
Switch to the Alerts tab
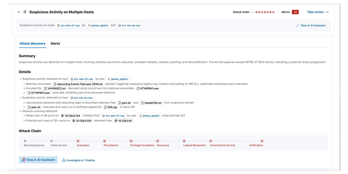(55, 43)
